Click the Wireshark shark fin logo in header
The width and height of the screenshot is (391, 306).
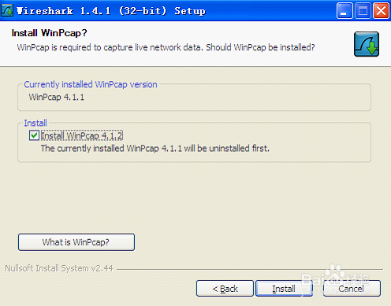pyautogui.click(x=367, y=44)
